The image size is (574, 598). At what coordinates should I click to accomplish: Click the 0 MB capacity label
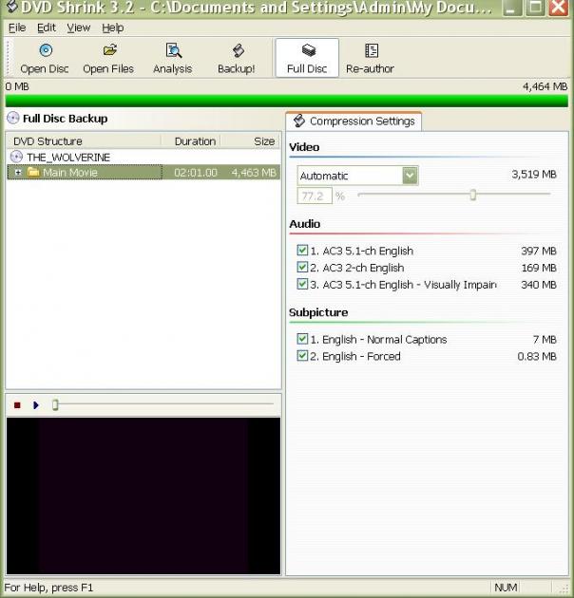coord(17,86)
